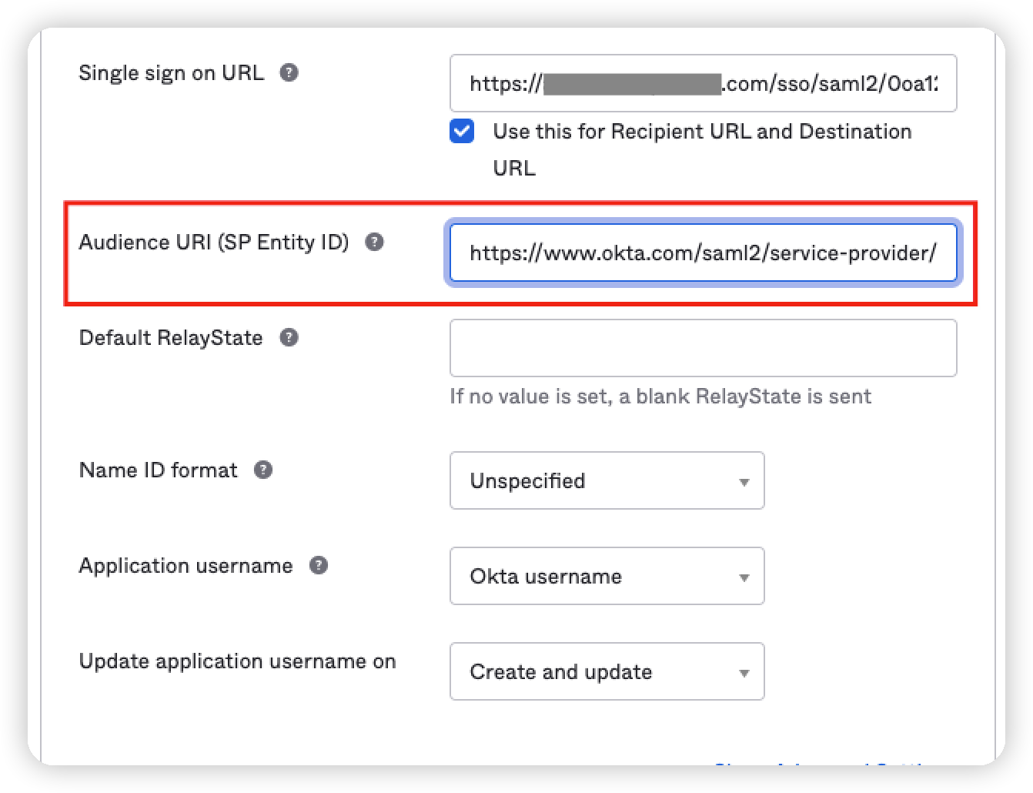
Task: Focus the Single sign on URL field
Action: pyautogui.click(x=703, y=83)
